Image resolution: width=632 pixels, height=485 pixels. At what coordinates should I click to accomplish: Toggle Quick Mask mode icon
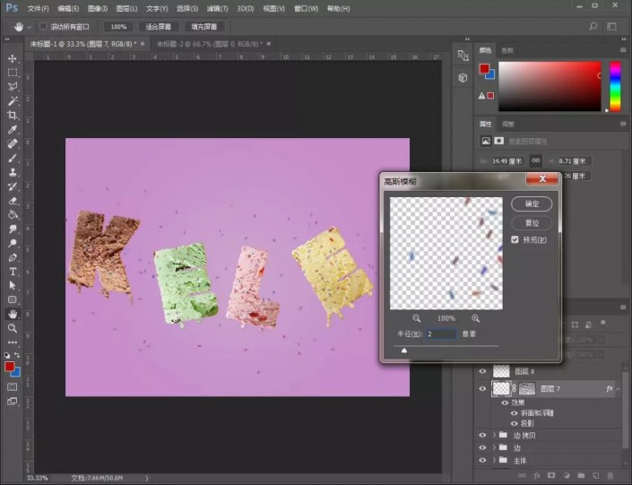[13, 387]
